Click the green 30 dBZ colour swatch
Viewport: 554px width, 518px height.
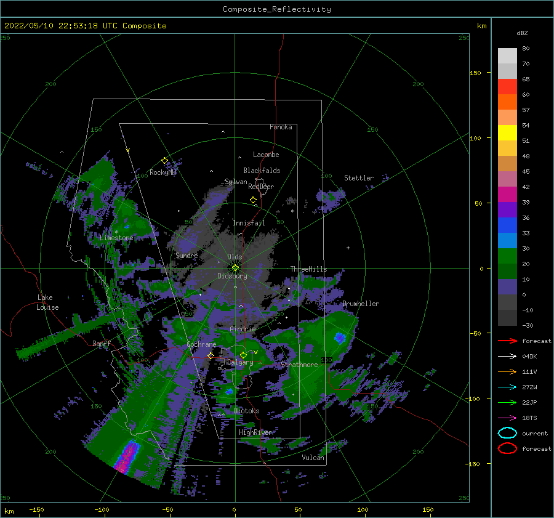click(x=507, y=256)
